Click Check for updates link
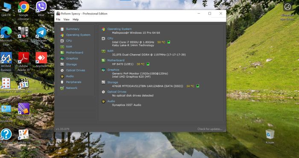The image size is (299, 158). (x=210, y=129)
